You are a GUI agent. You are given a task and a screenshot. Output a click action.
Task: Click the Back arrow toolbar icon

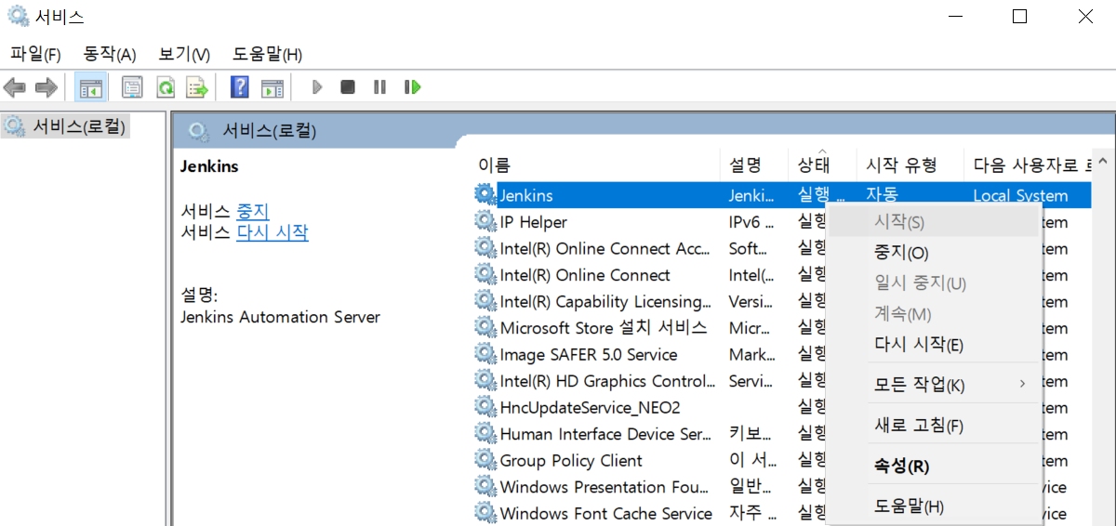15,87
